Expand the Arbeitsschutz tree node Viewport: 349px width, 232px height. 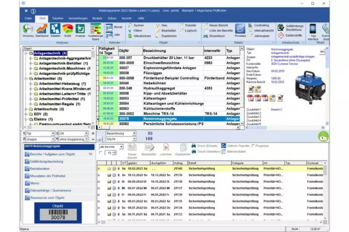point(26,109)
